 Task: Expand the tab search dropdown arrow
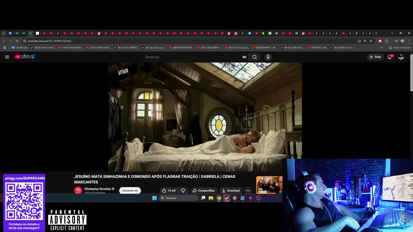(x=4, y=33)
